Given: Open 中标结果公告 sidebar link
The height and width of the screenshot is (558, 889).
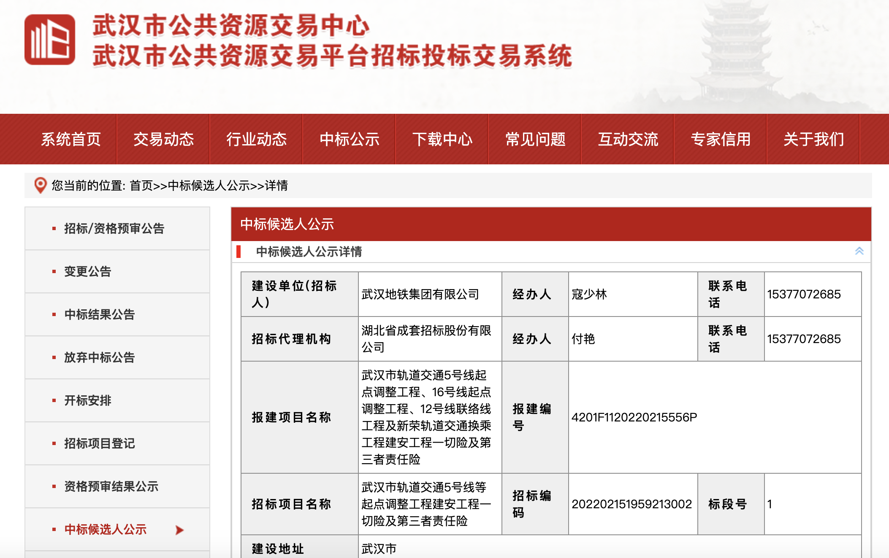Looking at the screenshot, I should click(x=99, y=314).
